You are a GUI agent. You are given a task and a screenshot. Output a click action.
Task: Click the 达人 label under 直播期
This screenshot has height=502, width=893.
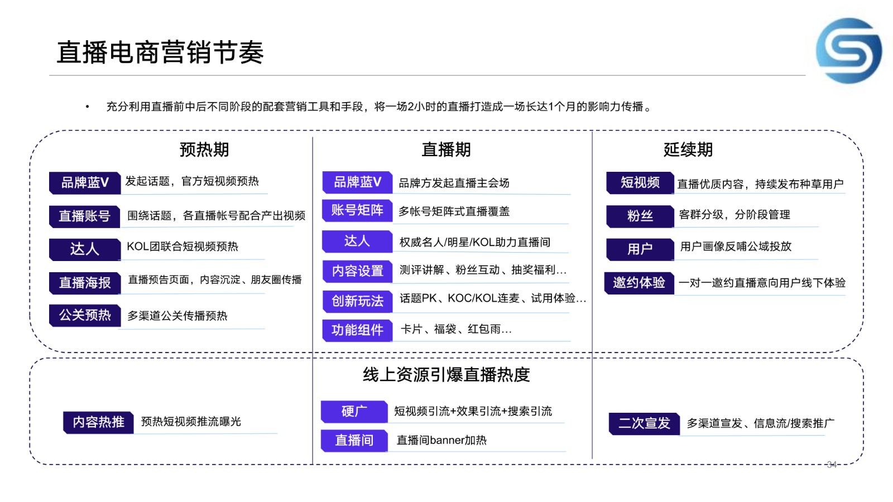click(357, 241)
